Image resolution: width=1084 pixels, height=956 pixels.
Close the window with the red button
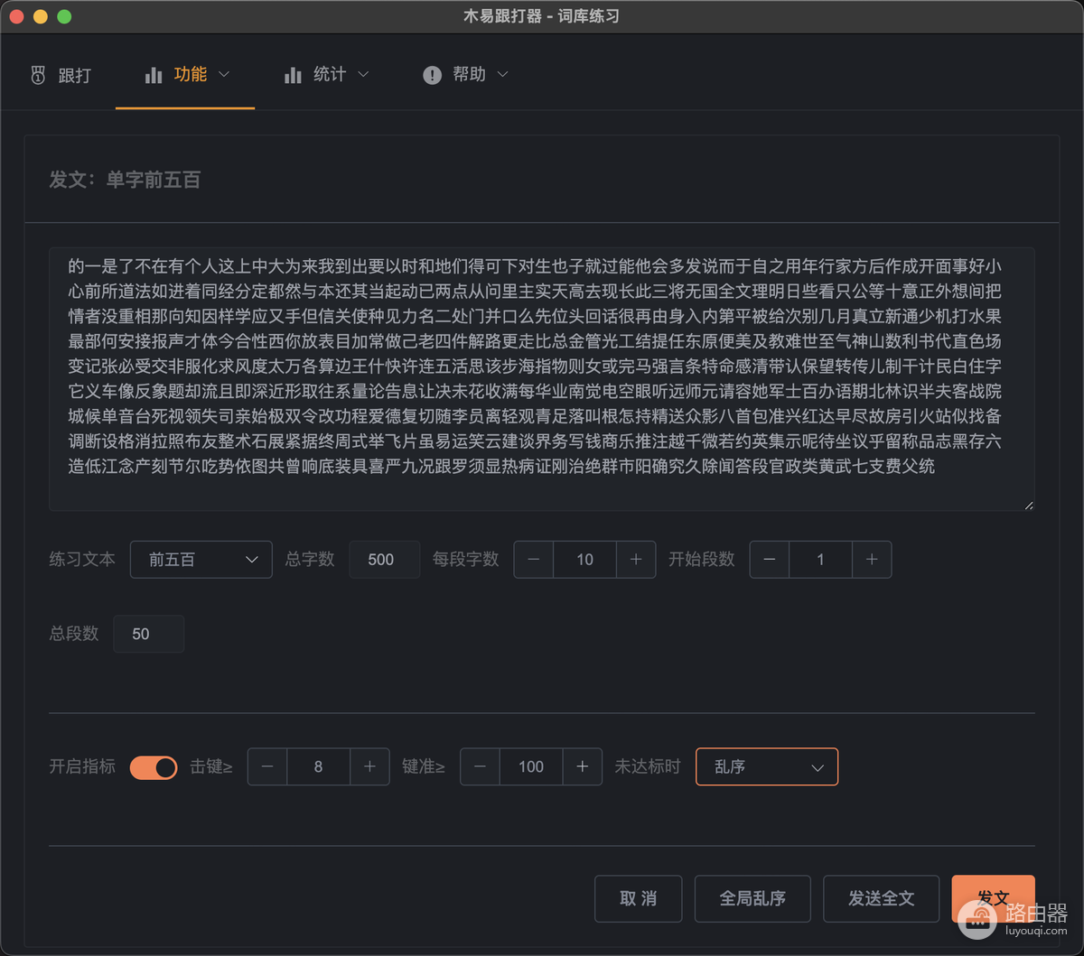(17, 17)
